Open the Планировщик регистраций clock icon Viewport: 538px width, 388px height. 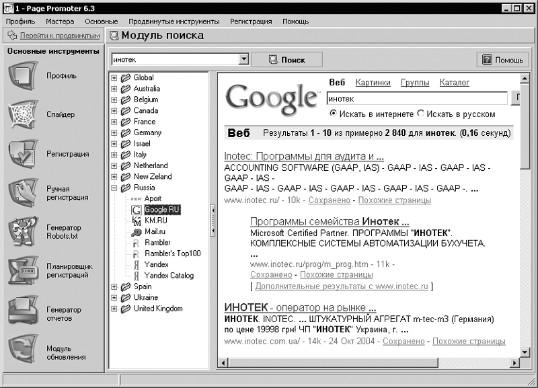click(23, 270)
